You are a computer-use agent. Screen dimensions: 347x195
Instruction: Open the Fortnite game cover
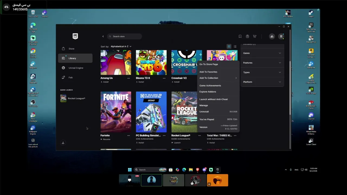[x=116, y=112]
